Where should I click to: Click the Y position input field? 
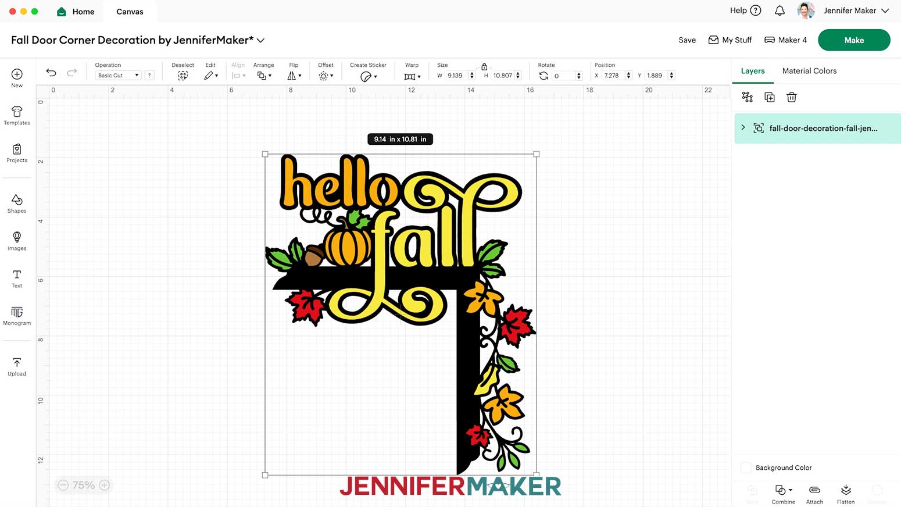pos(656,76)
